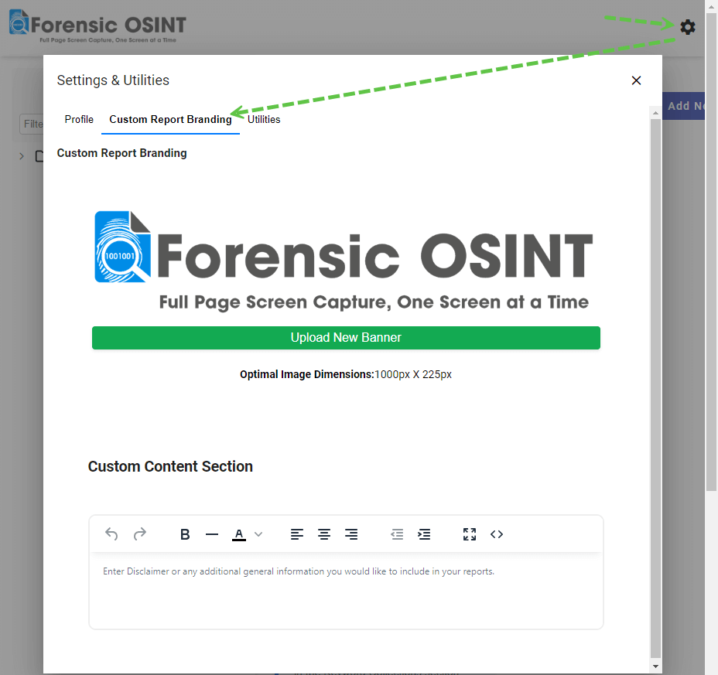Align text left
Viewport: 718px width, 675px height.
coord(297,534)
